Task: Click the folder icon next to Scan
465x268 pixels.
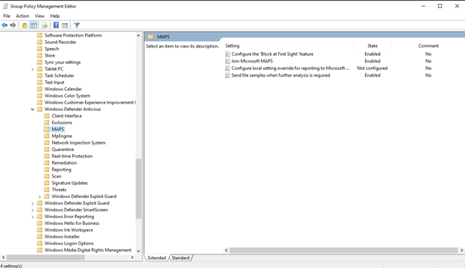Action: click(46, 176)
